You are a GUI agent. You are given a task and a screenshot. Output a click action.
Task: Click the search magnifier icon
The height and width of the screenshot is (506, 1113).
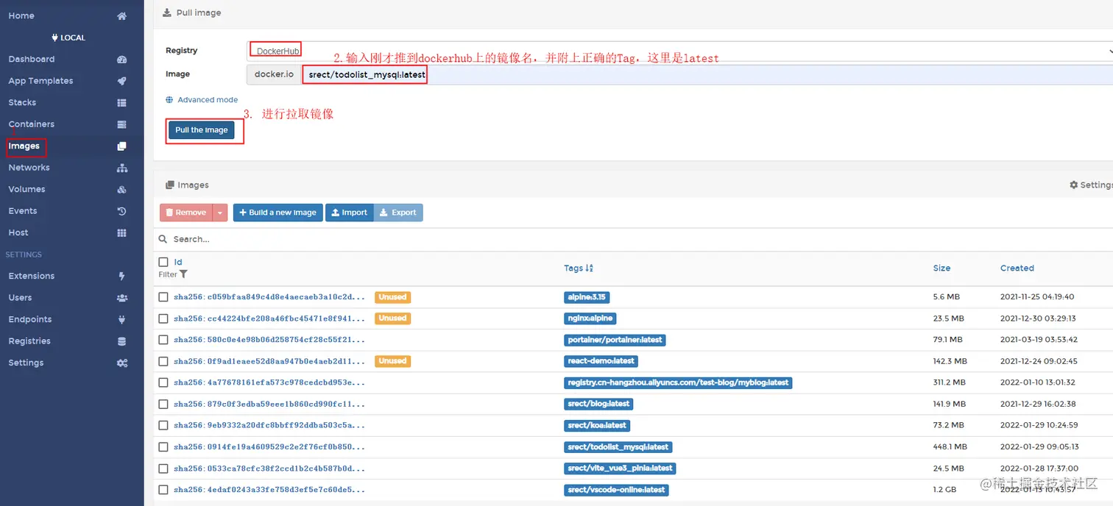pos(163,239)
